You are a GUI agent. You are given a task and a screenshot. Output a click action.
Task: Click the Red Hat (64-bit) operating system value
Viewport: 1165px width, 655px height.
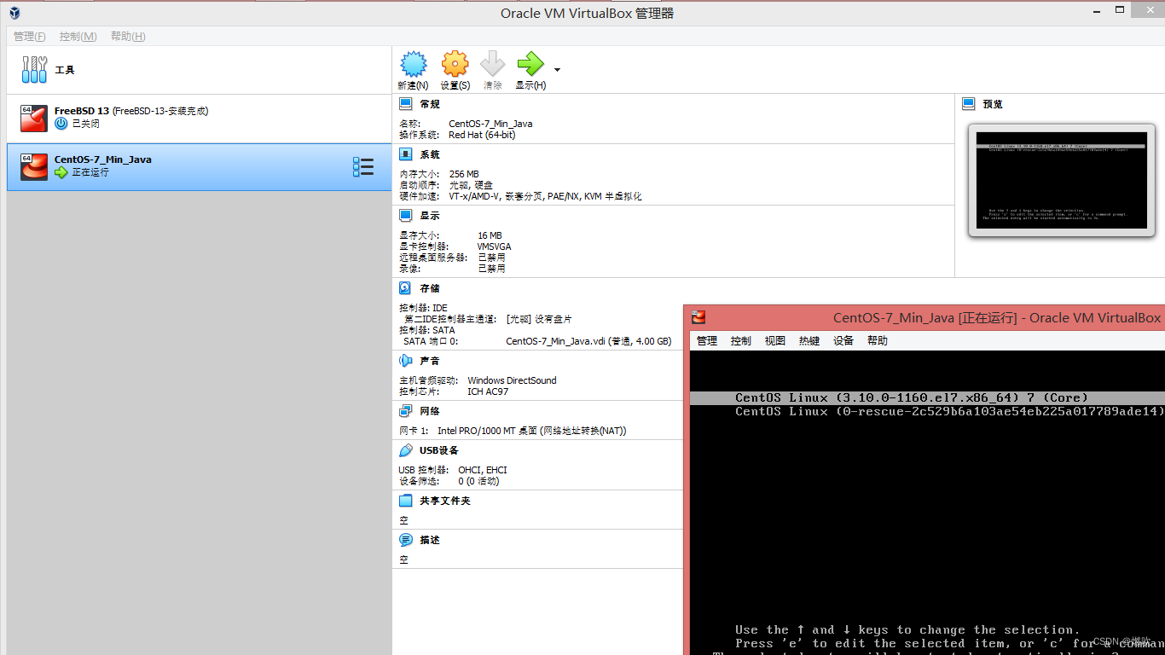click(482, 135)
